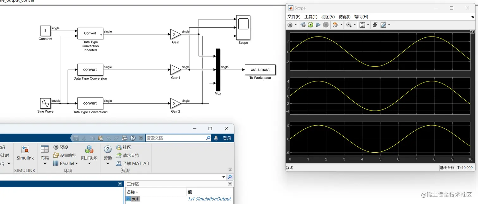Click the Stop simulation button in Scope
The width and height of the screenshot is (478, 204).
pos(326,25)
